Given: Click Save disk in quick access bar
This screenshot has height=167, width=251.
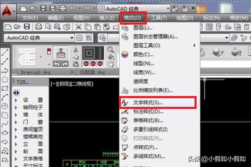Looking at the screenshot, I should coord(43,8).
